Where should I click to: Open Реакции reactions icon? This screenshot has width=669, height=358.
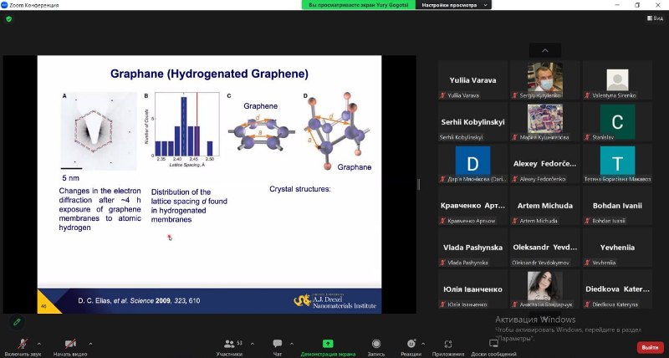pyautogui.click(x=411, y=344)
